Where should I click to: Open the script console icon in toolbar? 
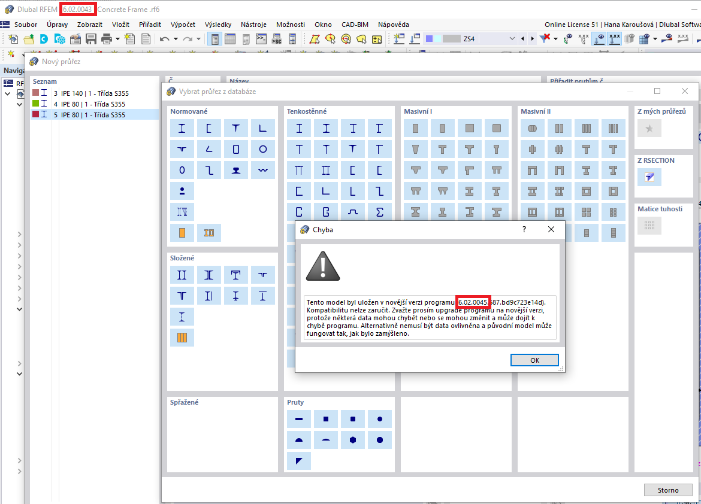(261, 39)
